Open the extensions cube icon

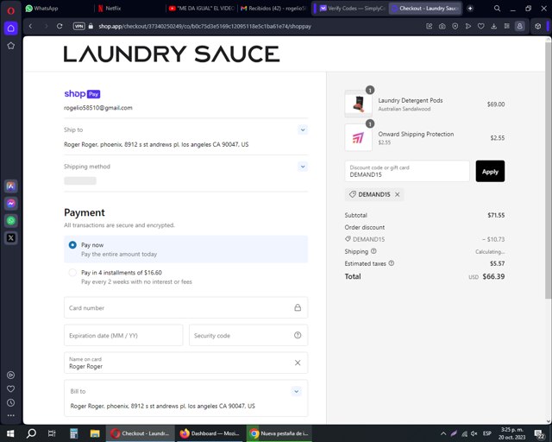538,26
